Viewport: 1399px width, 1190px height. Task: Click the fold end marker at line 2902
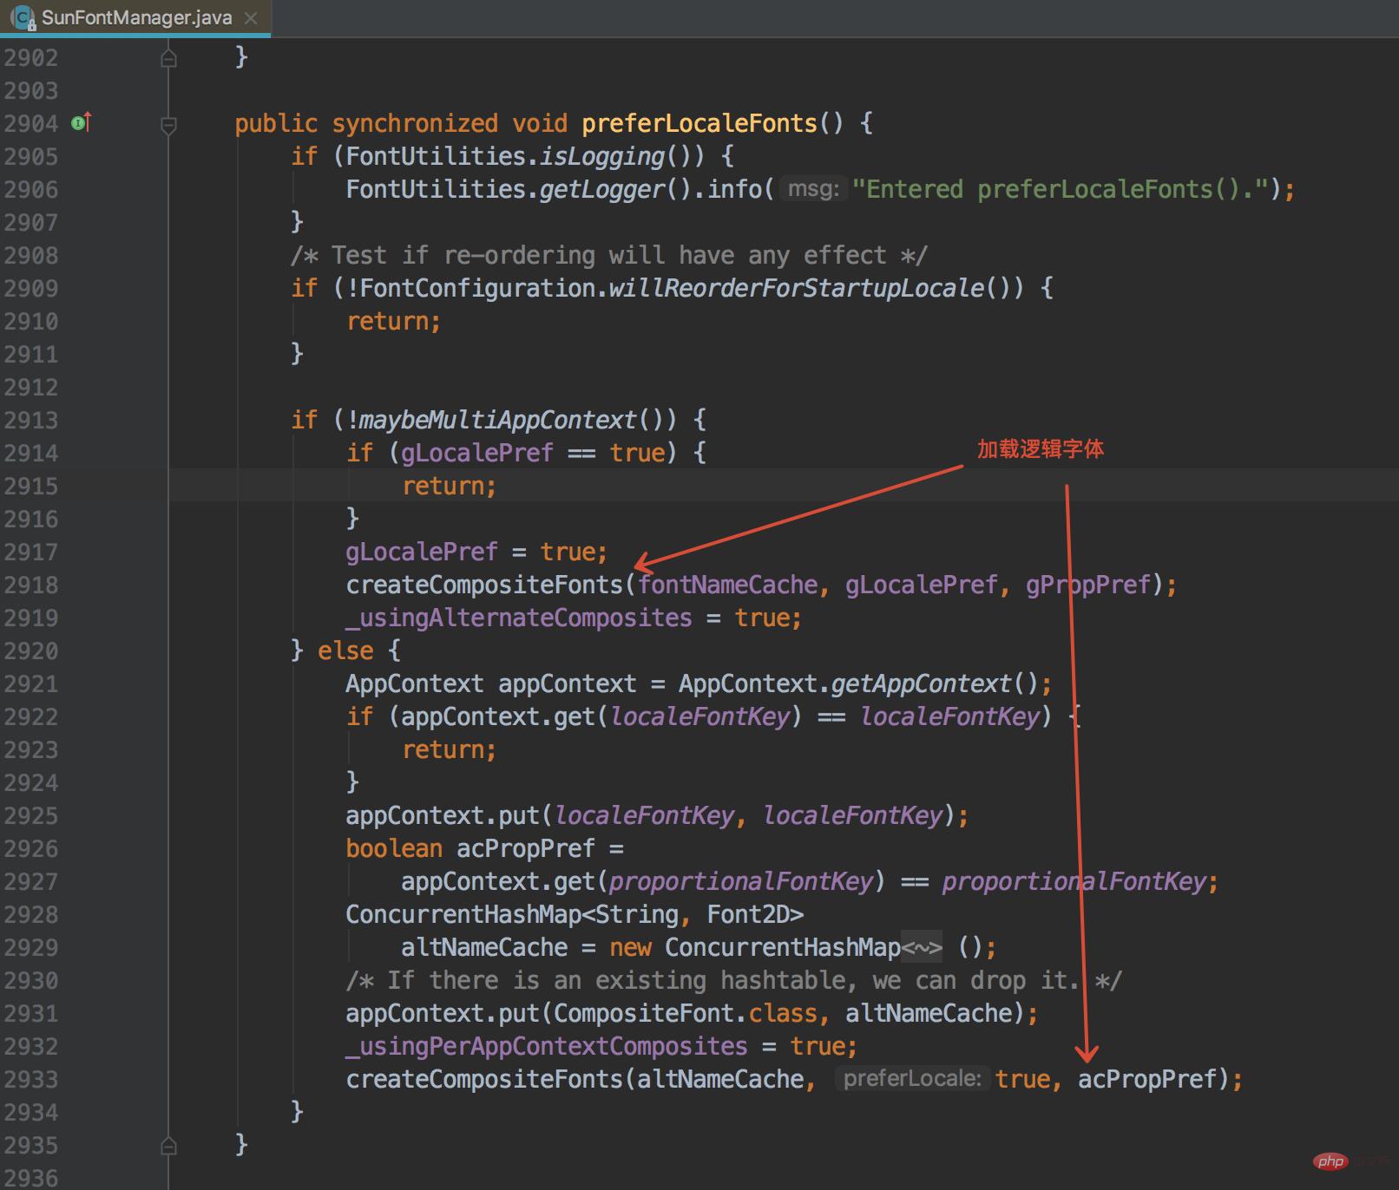click(169, 58)
